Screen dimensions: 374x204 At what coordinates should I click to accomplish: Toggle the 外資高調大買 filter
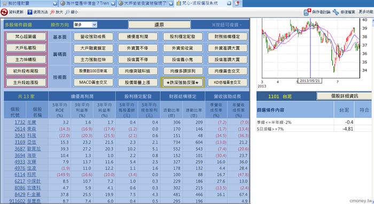point(227,48)
